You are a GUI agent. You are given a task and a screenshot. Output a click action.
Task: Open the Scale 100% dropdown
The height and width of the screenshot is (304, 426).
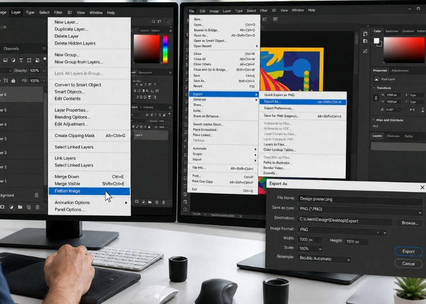(x=310, y=249)
